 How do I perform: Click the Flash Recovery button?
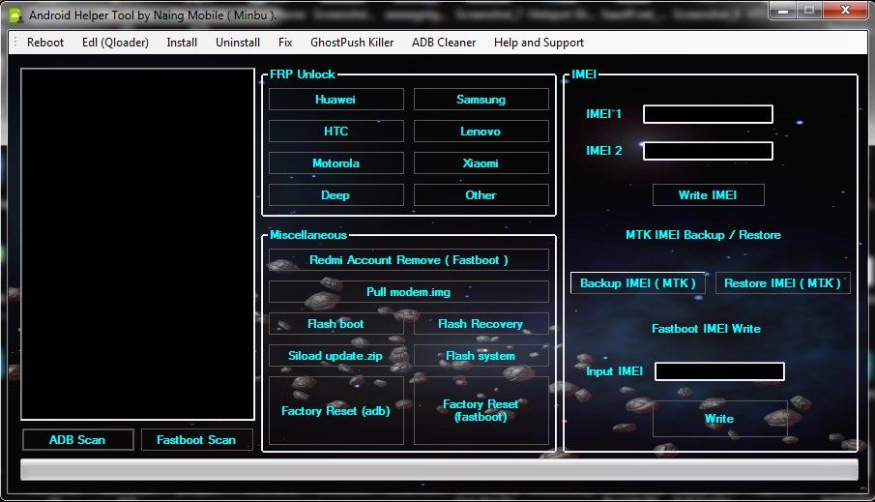coord(481,324)
